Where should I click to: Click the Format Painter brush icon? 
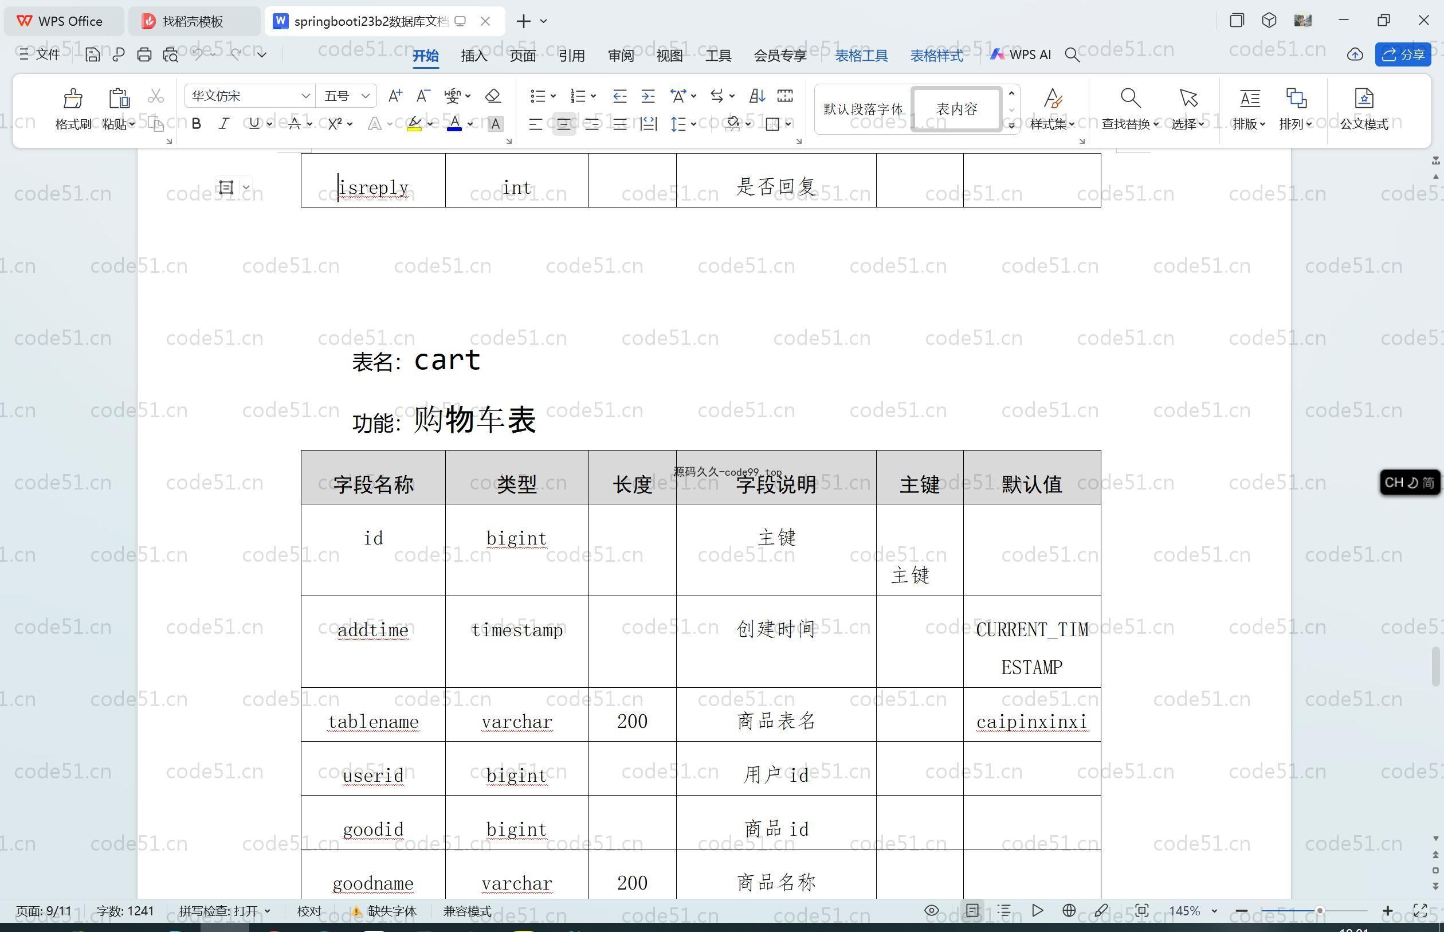click(x=73, y=98)
